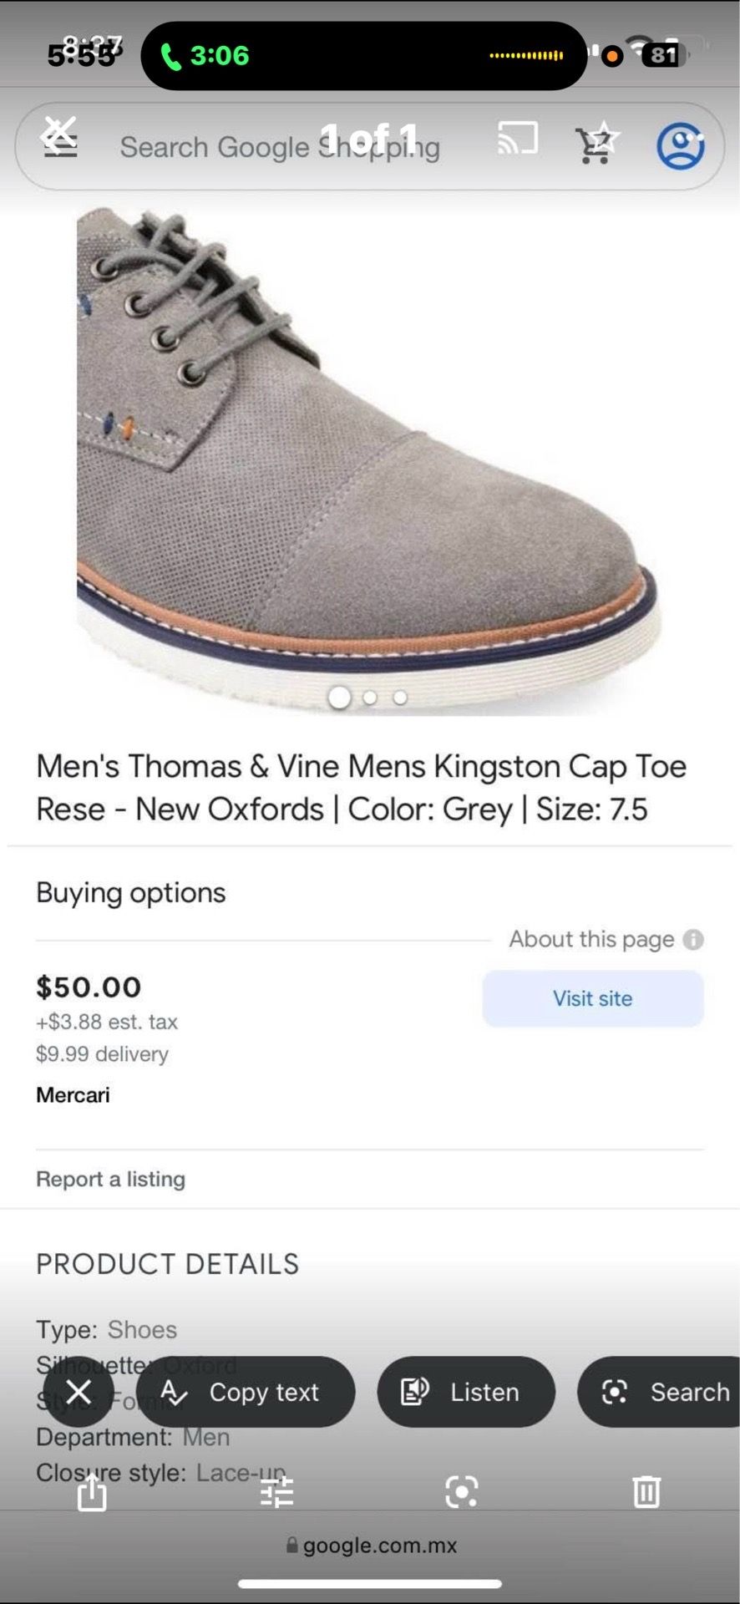Click the Visit site button
Viewport: 740px width, 1604px height.
point(593,998)
